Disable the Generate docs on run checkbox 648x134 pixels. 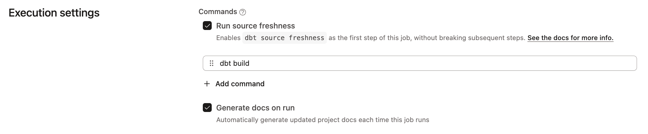click(x=207, y=108)
